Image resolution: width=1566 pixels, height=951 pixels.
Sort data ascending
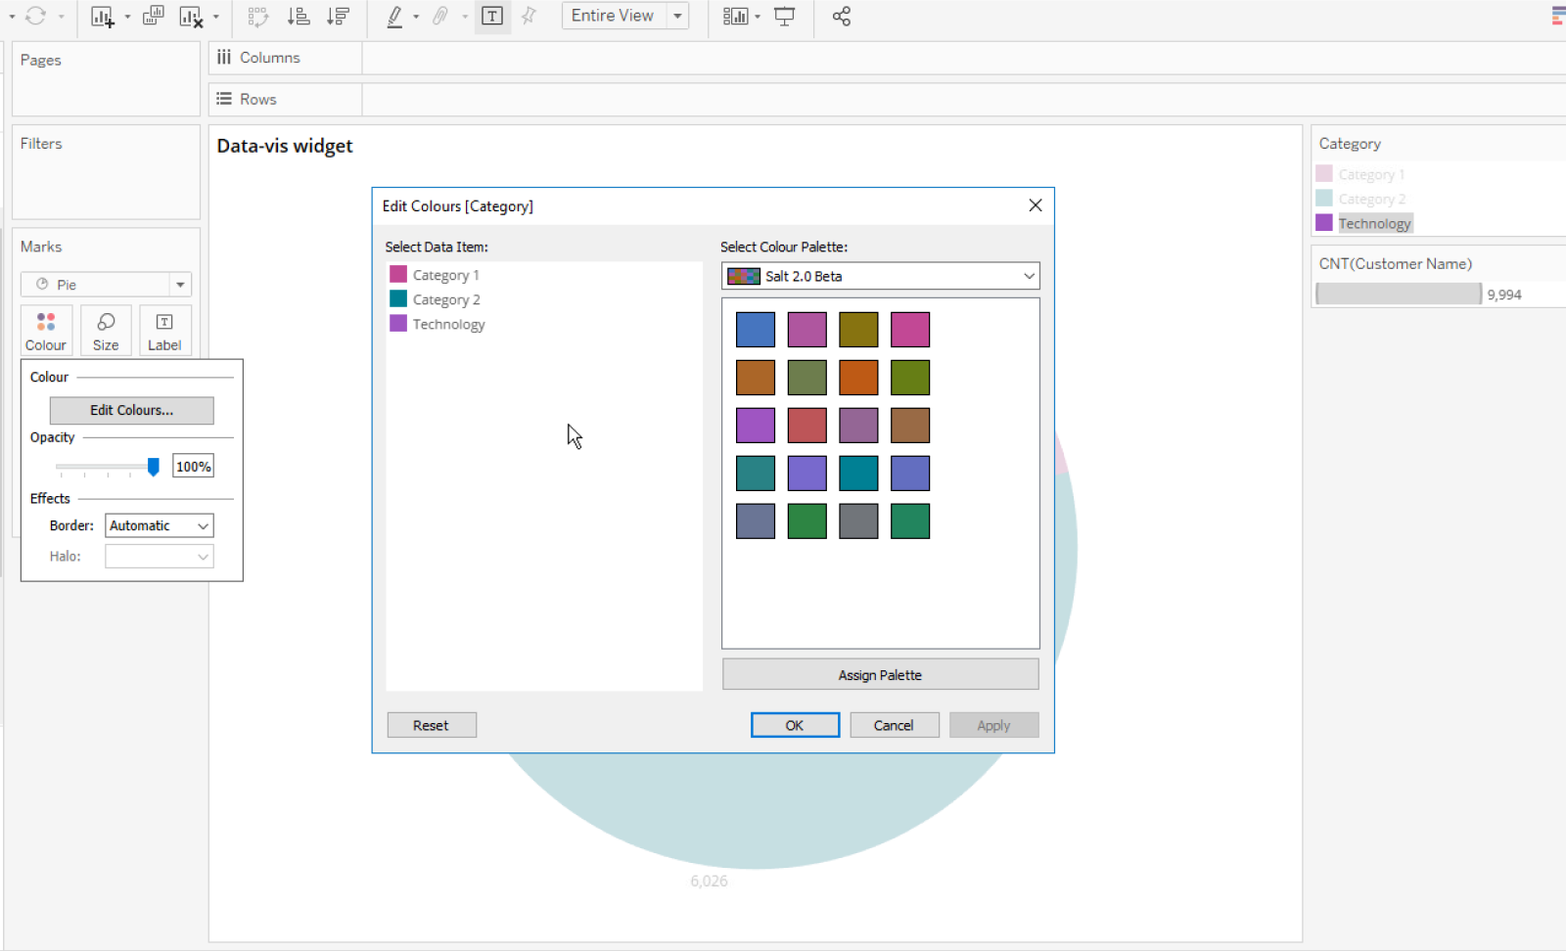[x=299, y=16]
